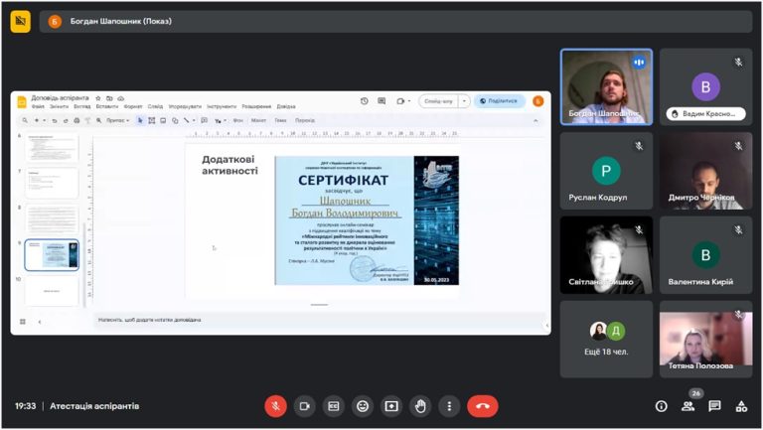Click the move-to-folder icon beside title
The image size is (763, 430).
(109, 98)
